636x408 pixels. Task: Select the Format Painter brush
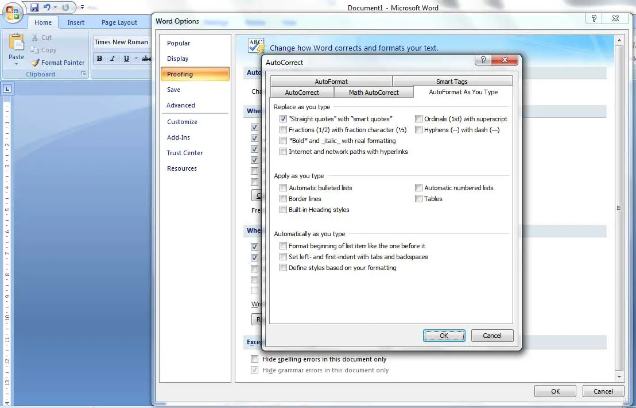tap(36, 63)
